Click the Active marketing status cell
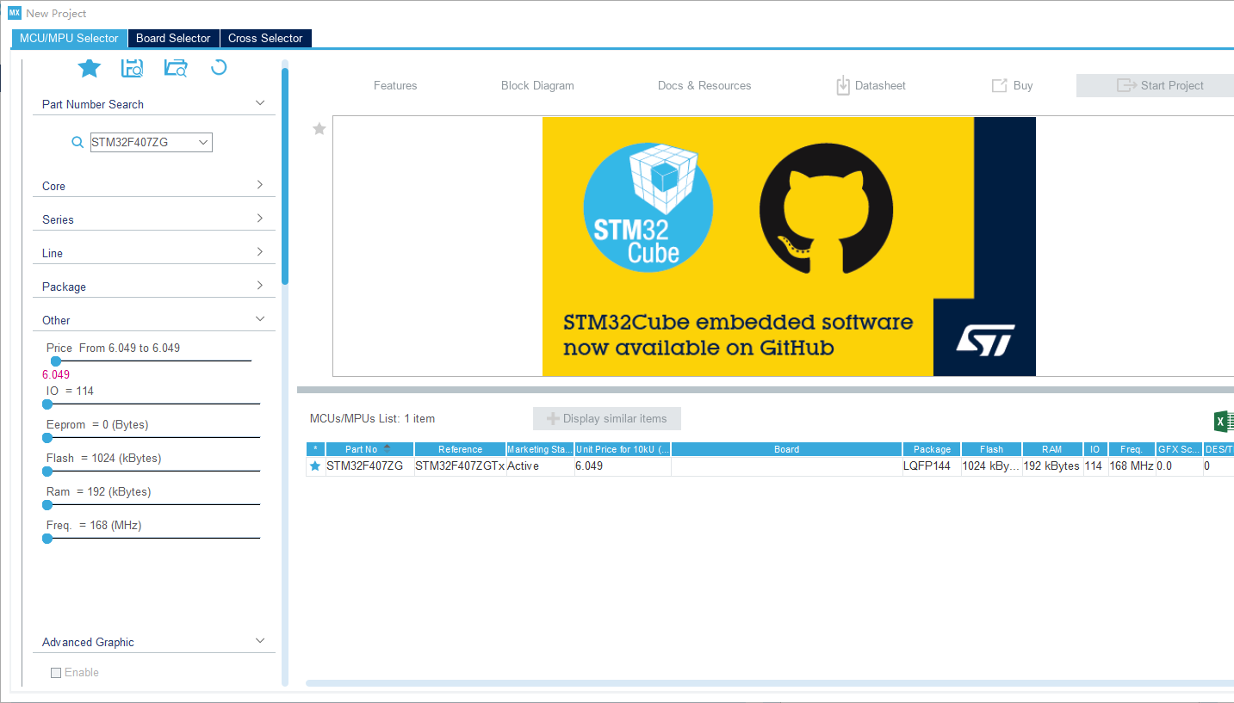 [x=540, y=466]
